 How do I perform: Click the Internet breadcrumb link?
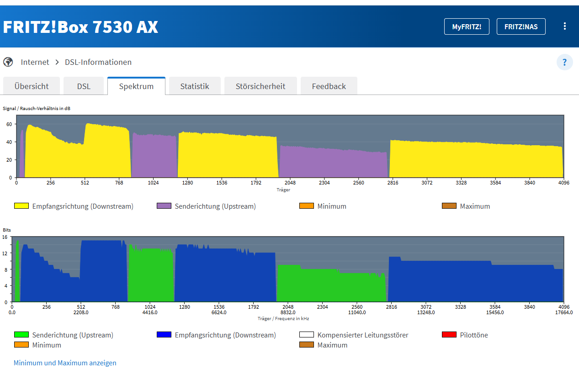tap(35, 62)
